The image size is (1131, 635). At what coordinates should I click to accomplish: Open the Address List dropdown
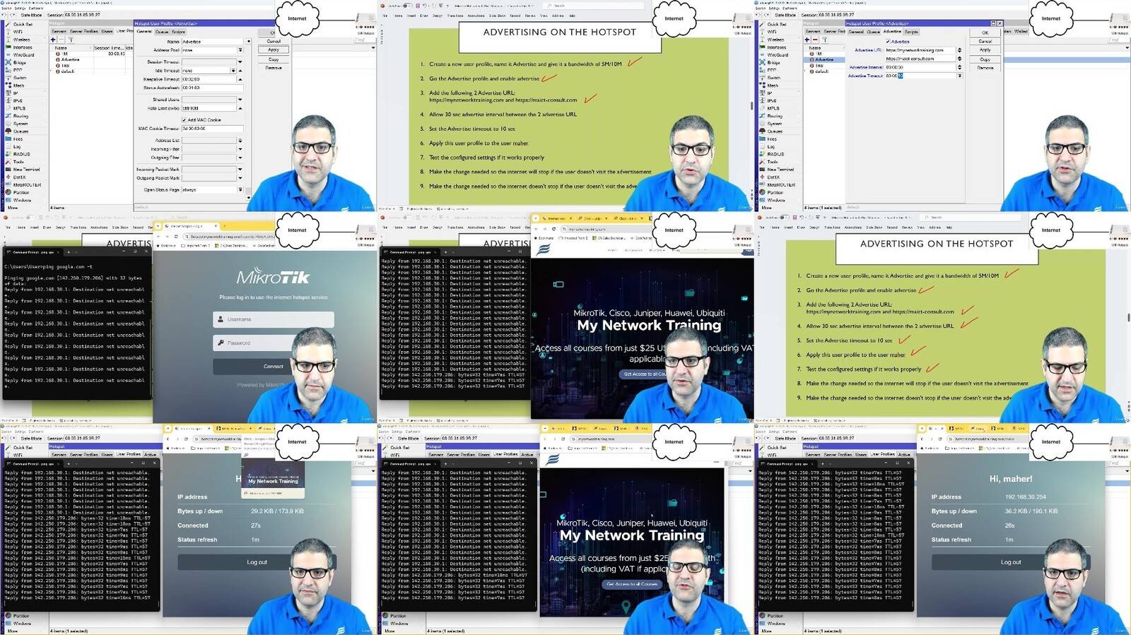(240, 141)
